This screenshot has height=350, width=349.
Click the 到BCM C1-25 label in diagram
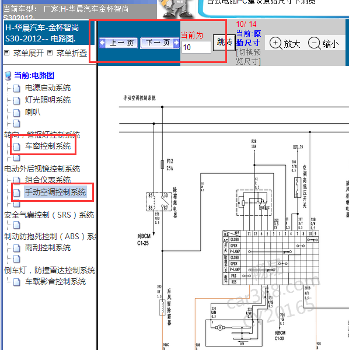coord(144,240)
